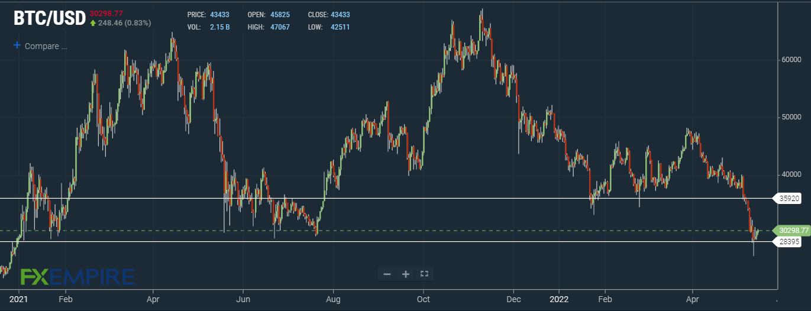Click the green 30298.77 current price tag

point(791,231)
